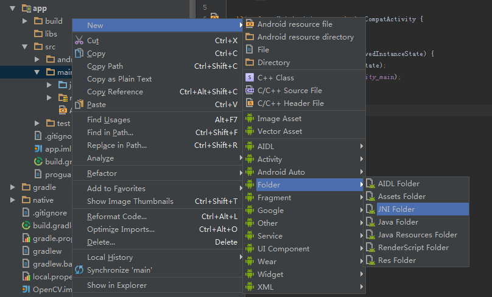Select Res Folder from Folder submenu
Screen dimensions: 492x297
click(396, 260)
